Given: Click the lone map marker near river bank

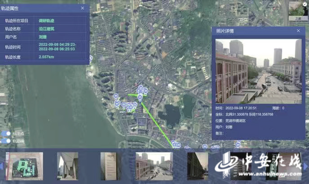Looking at the screenshot, I should 91,58.
